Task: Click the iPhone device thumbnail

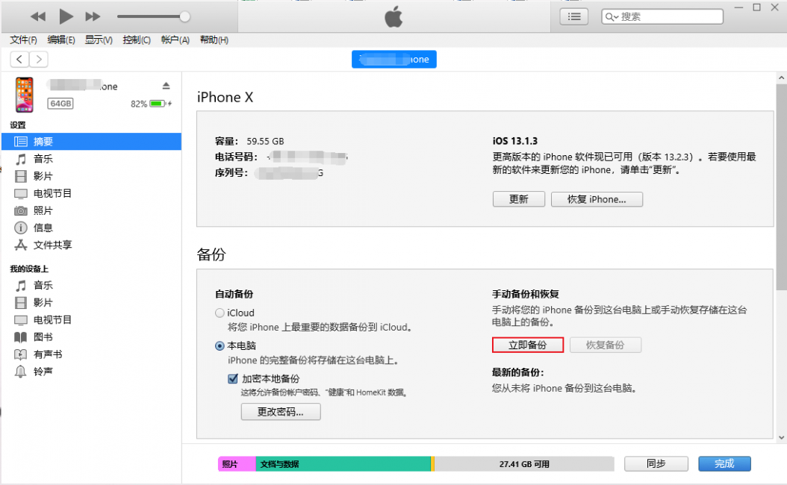Action: (24, 94)
